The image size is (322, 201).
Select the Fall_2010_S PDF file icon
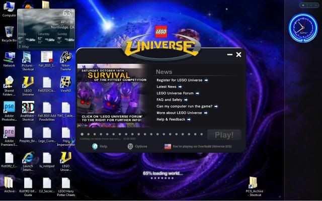click(47, 59)
